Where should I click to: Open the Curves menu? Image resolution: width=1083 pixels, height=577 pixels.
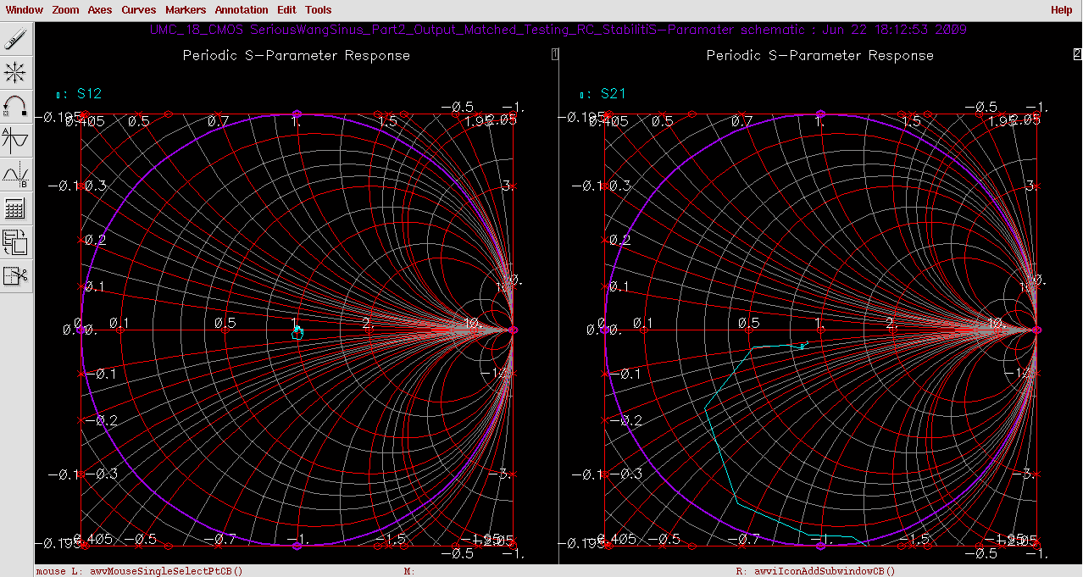pos(138,10)
